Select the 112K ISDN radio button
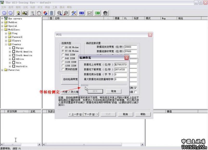This screenshot has width=208, height=150. (x=63, y=62)
